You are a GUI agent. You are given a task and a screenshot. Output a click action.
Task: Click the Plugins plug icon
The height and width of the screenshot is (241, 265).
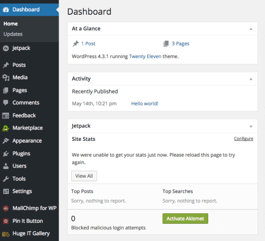[x=6, y=153]
